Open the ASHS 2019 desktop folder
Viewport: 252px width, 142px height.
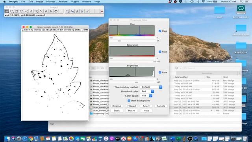[241, 48]
